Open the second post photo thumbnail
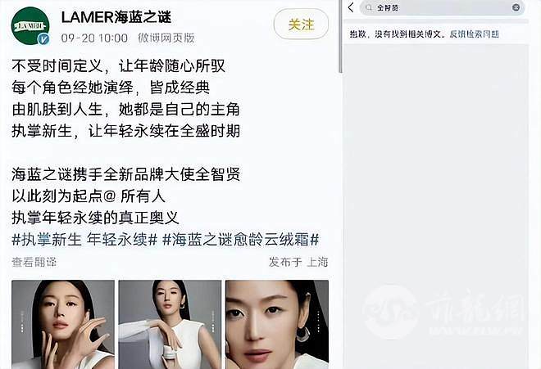 click(x=170, y=324)
